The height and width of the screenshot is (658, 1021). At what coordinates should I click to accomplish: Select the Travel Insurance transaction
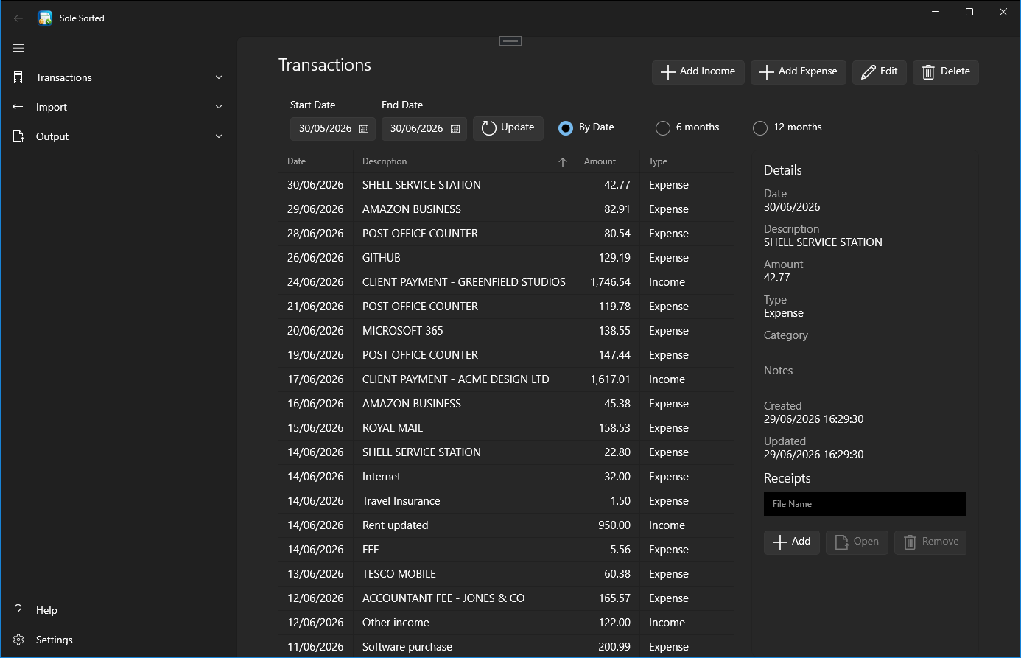click(x=505, y=501)
